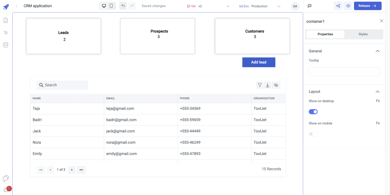This screenshot has width=390, height=195.
Task: Click Fx beside Show on desktop
Action: point(378,101)
